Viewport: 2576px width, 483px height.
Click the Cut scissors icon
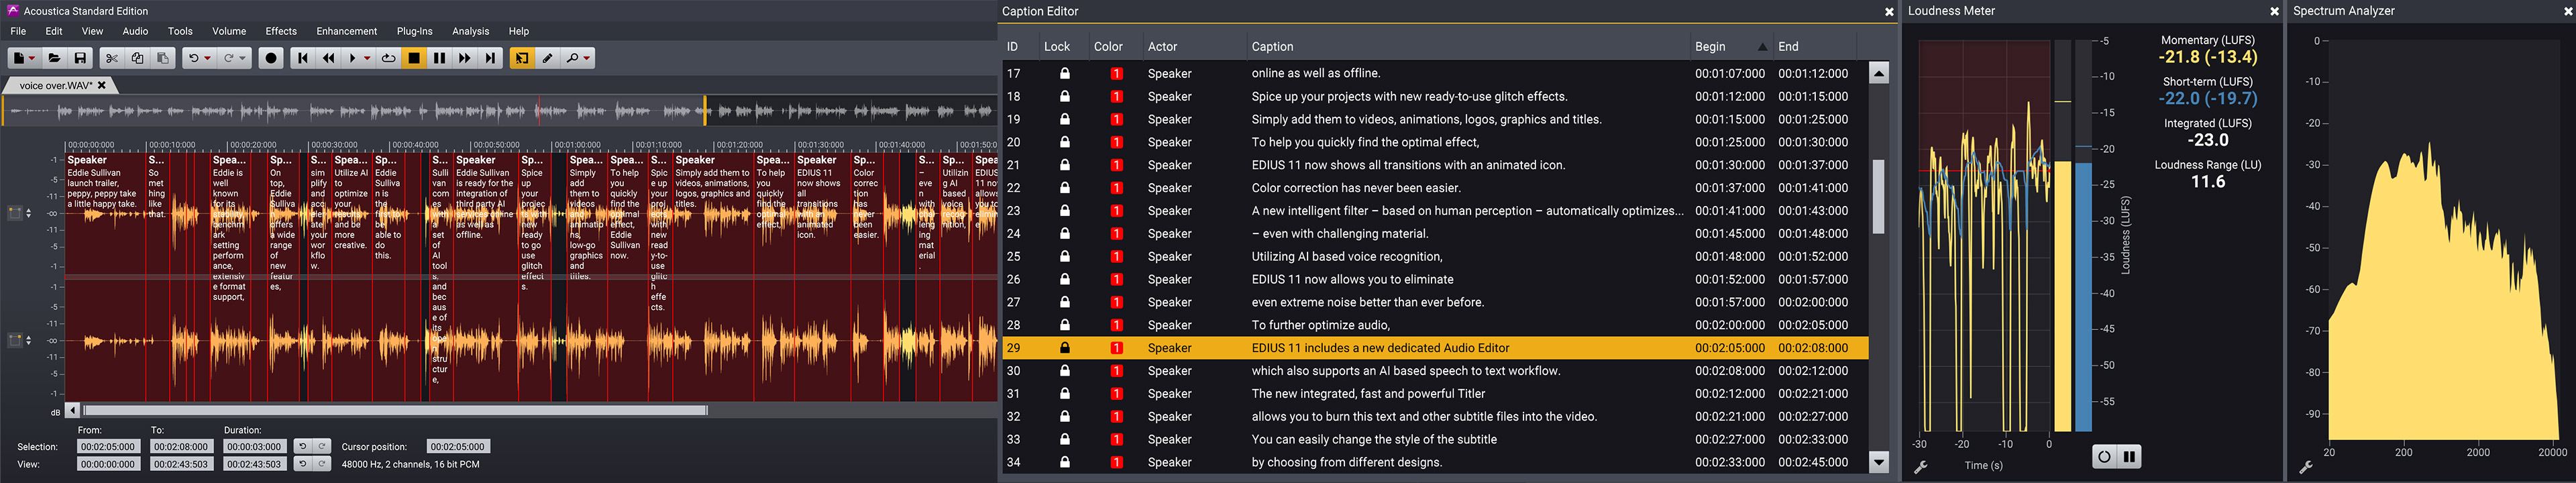click(112, 59)
